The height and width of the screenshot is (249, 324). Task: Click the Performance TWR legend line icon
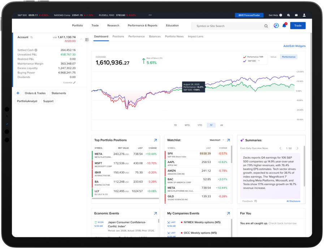[245, 57]
